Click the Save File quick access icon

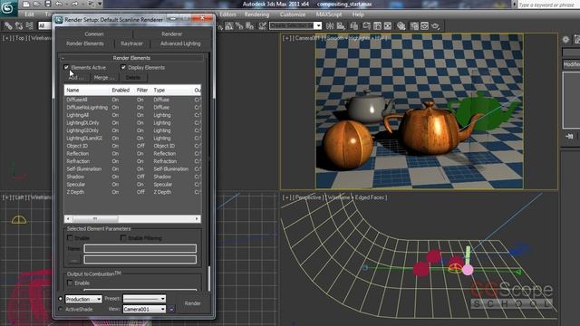[48, 4]
